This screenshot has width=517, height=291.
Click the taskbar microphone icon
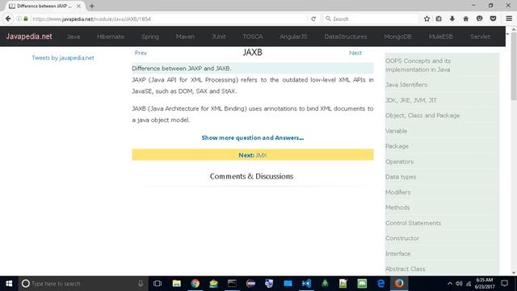point(141,284)
